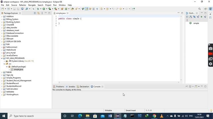Expand the Billing_System project
Screen dimensions: 213x119
click(2, 19)
